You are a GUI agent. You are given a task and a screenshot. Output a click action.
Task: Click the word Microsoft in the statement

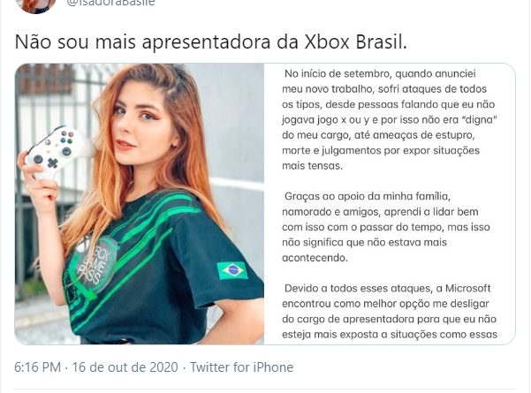click(x=467, y=289)
